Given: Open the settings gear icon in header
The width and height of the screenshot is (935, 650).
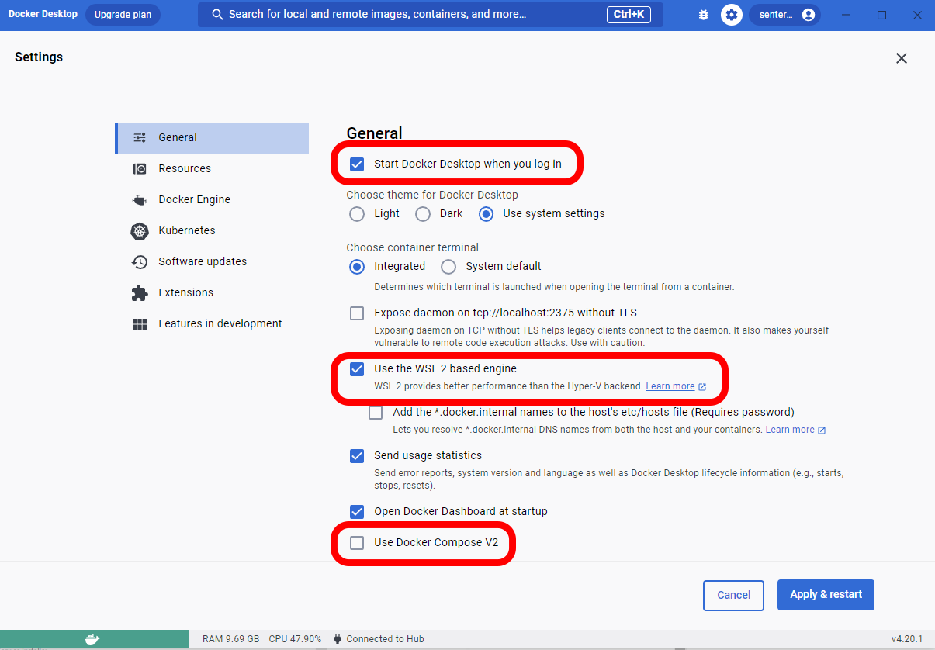Looking at the screenshot, I should point(732,15).
